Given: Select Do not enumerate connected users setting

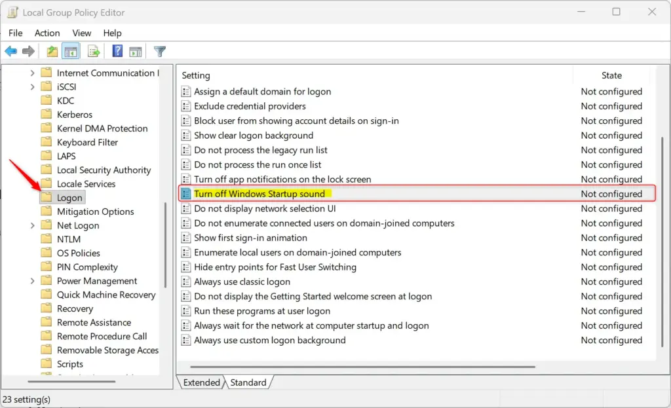Looking at the screenshot, I should (324, 223).
